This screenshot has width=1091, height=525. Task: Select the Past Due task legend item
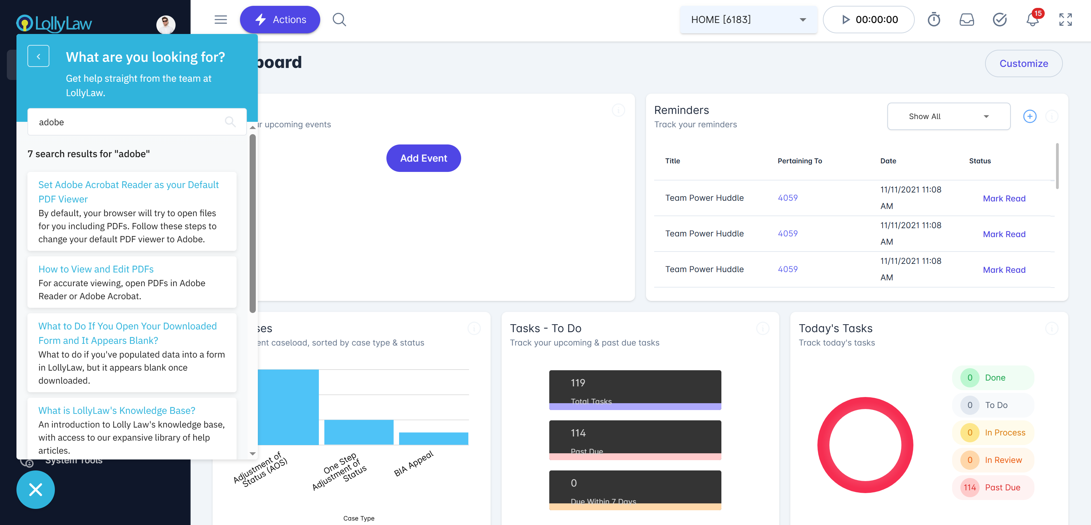993,487
